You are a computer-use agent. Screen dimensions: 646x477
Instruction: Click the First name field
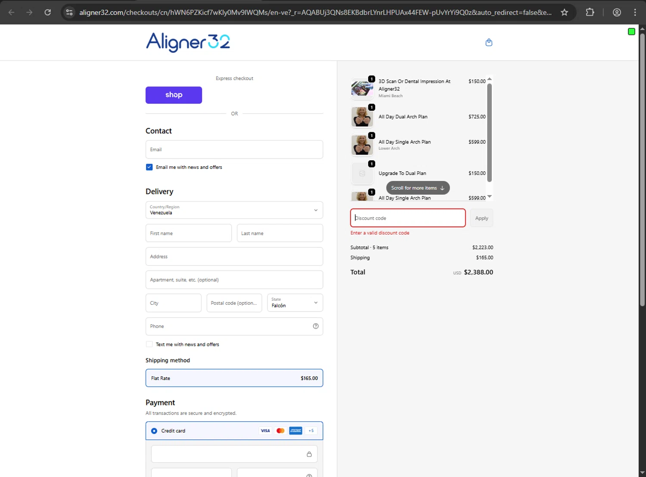[189, 233]
